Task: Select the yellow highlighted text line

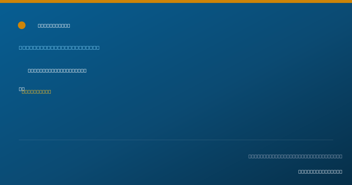Action: pyautogui.click(x=36, y=92)
